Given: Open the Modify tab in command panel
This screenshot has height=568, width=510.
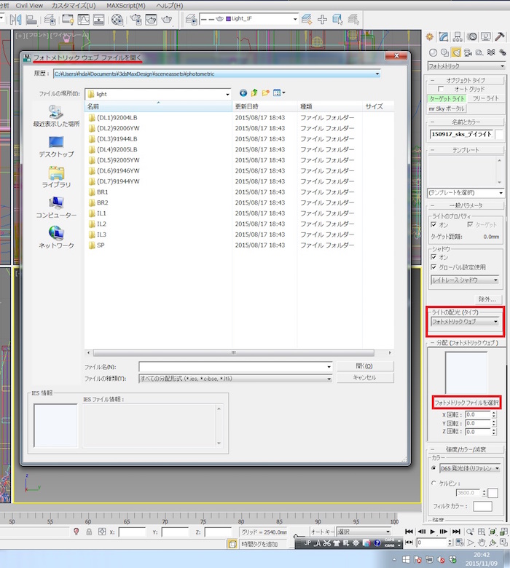Looking at the screenshot, I should coord(444,36).
